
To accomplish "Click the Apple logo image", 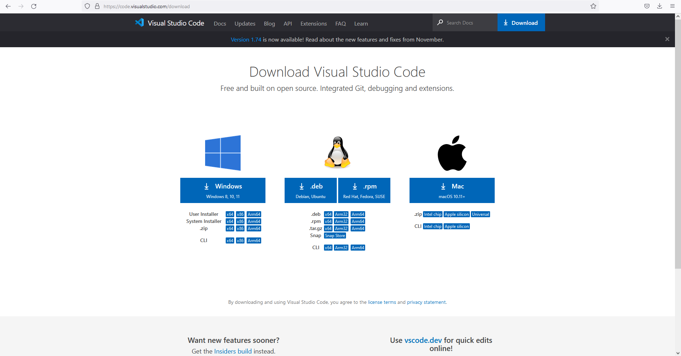I will click(452, 153).
